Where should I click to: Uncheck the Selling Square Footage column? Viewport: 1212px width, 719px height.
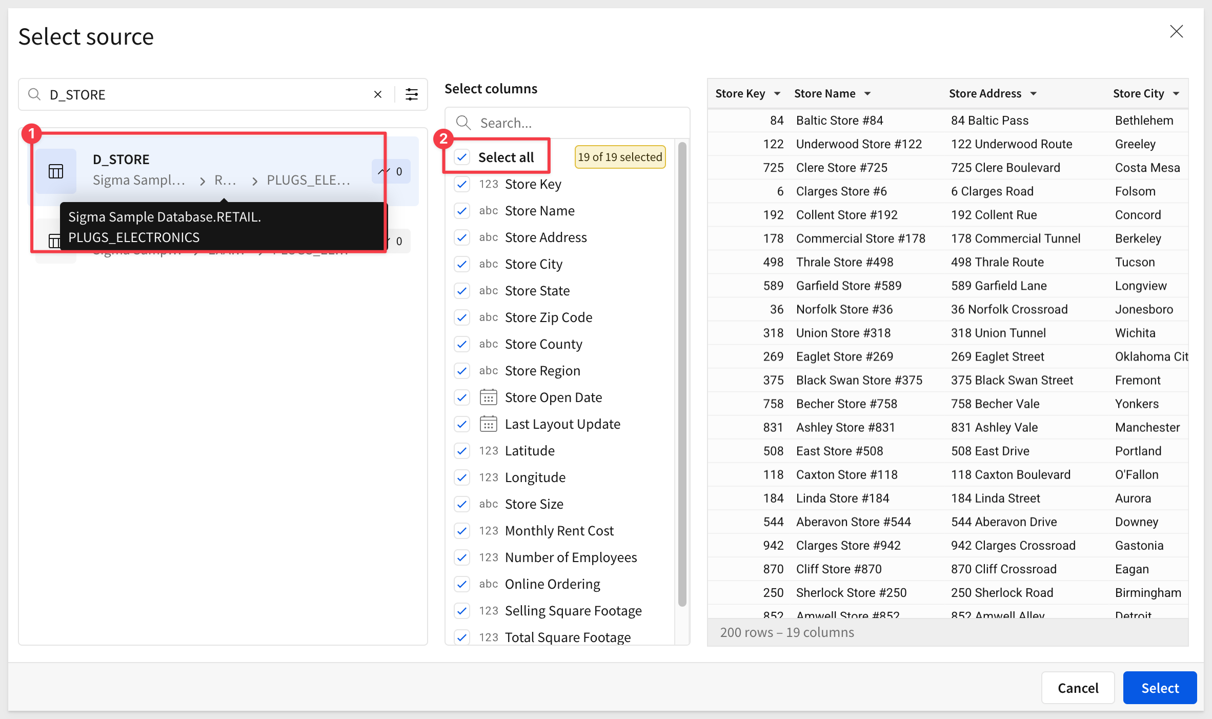(462, 611)
